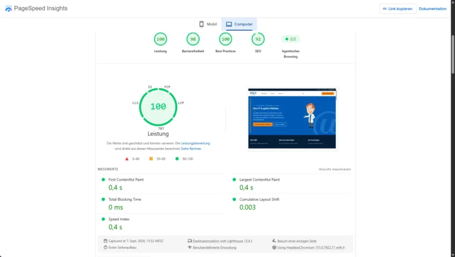The image size is (455, 257).
Task: Click the network icon beside Benutzerdefinierte Drosselung
Action: pyautogui.click(x=190, y=248)
